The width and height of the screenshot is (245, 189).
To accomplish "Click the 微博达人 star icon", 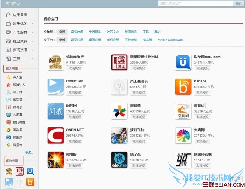I will [9, 85].
